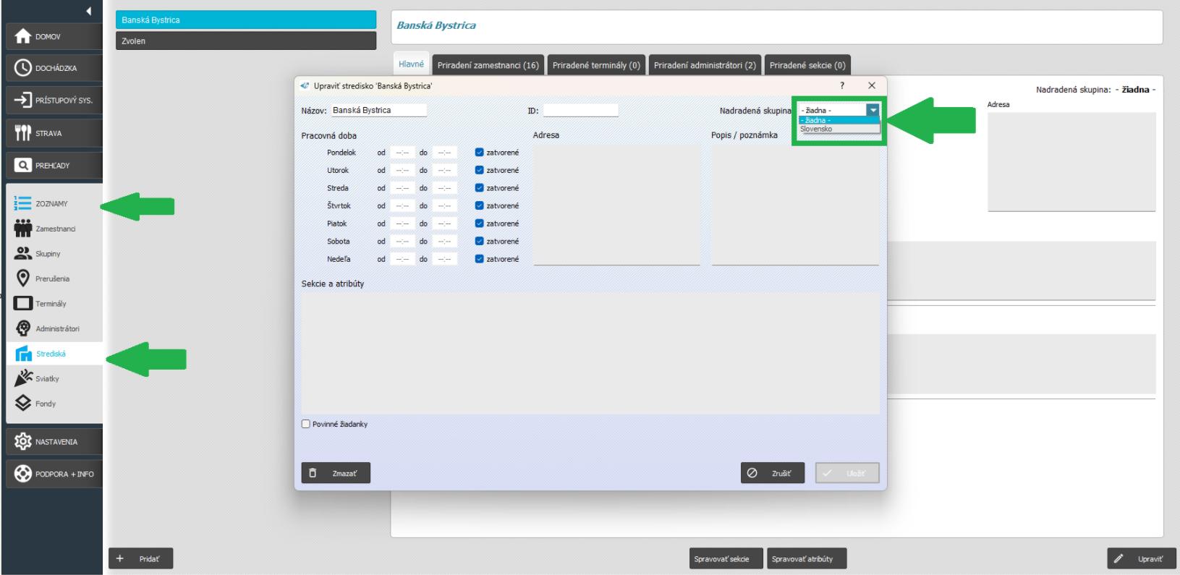Screen dimensions: 1180x575
Task: Select Zvolen in the centers list
Action: (245, 41)
